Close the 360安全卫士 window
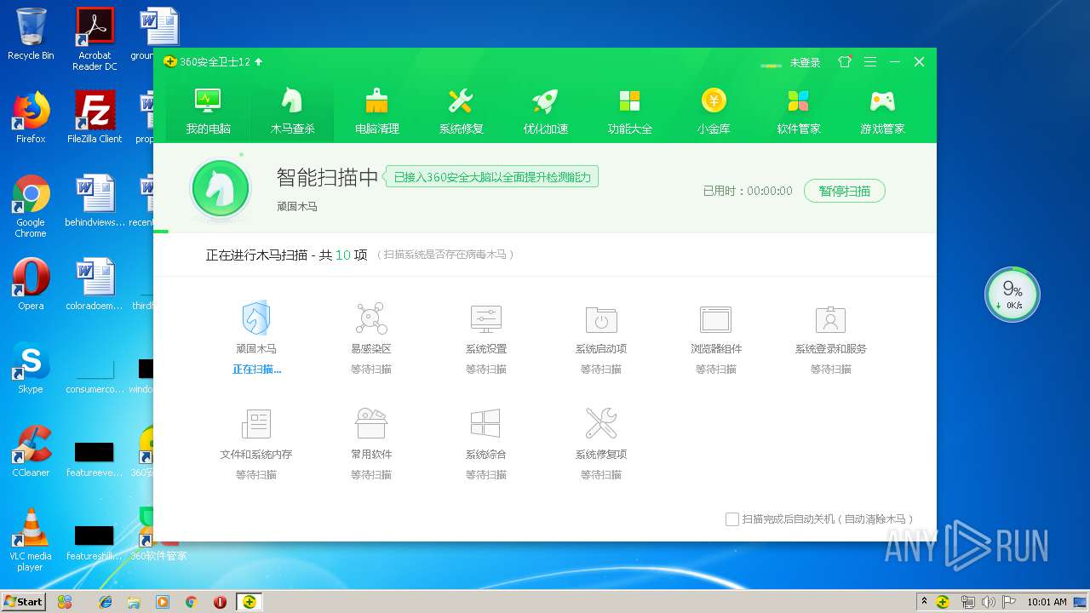The height and width of the screenshot is (613, 1090). 920,62
